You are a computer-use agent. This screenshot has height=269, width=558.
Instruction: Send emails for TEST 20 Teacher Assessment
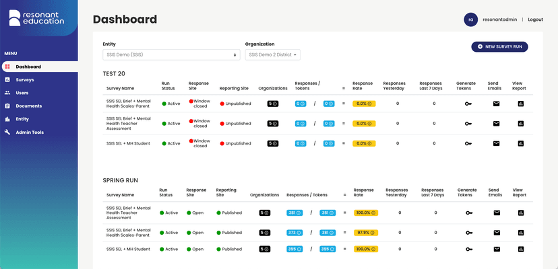point(496,124)
